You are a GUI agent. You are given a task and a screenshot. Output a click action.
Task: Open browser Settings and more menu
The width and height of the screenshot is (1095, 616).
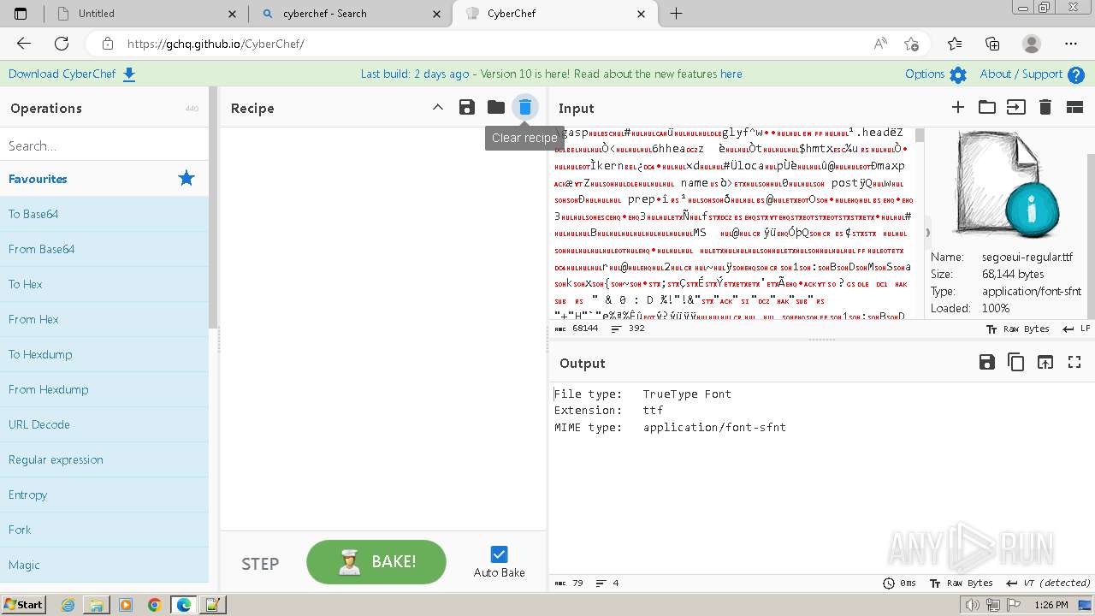pyautogui.click(x=1071, y=44)
